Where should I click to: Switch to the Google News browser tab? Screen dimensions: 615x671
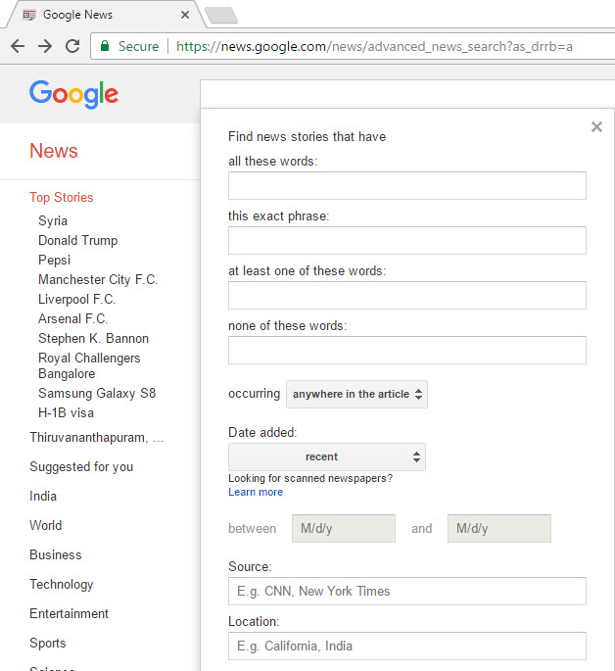(x=98, y=15)
